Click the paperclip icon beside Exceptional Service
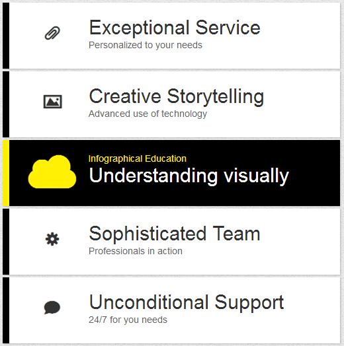 click(52, 33)
